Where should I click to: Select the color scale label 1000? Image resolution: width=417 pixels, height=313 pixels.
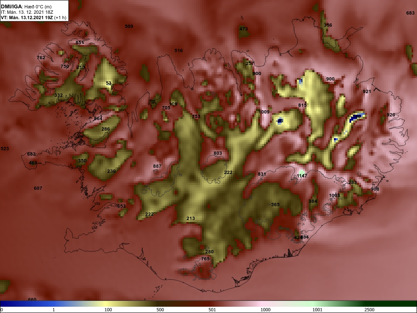pos(265,310)
